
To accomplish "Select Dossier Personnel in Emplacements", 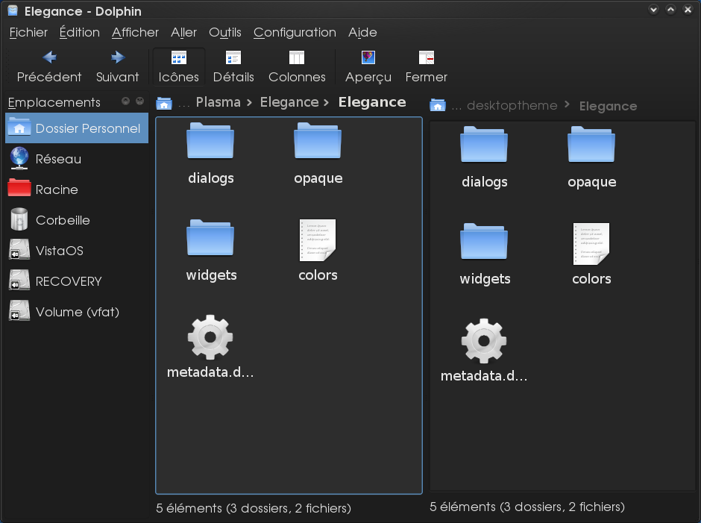I will tap(77, 128).
